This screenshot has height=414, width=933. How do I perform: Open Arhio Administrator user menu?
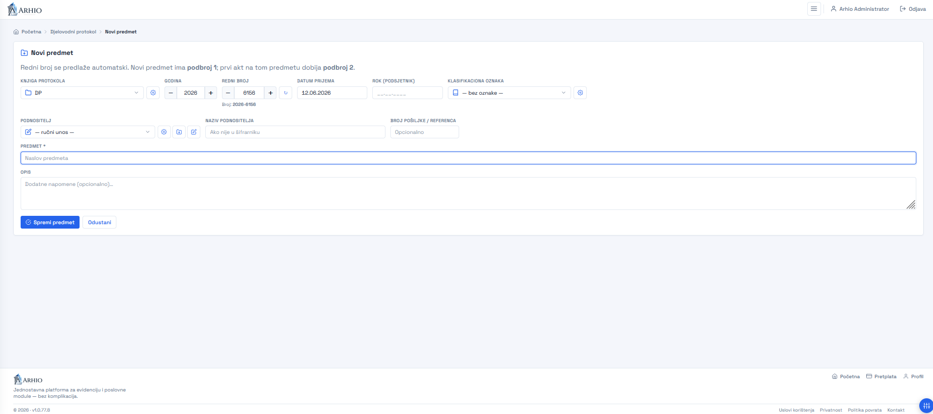click(x=860, y=9)
